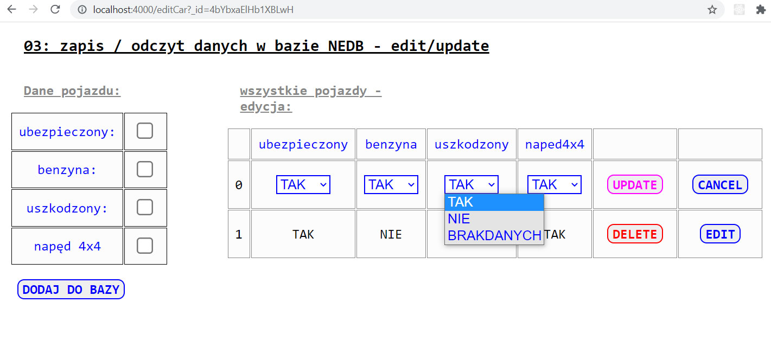The height and width of the screenshot is (347, 771).
Task: Open the ubezpieczony dropdown in row 0
Action: pos(303,184)
